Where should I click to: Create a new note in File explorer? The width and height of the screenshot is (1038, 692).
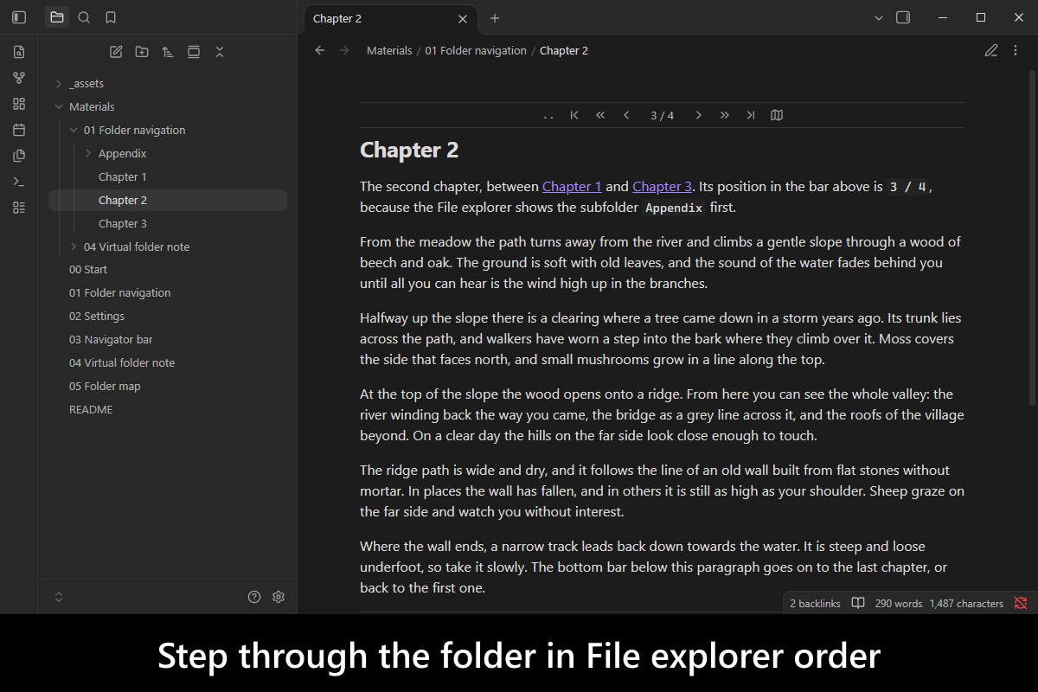pyautogui.click(x=116, y=52)
